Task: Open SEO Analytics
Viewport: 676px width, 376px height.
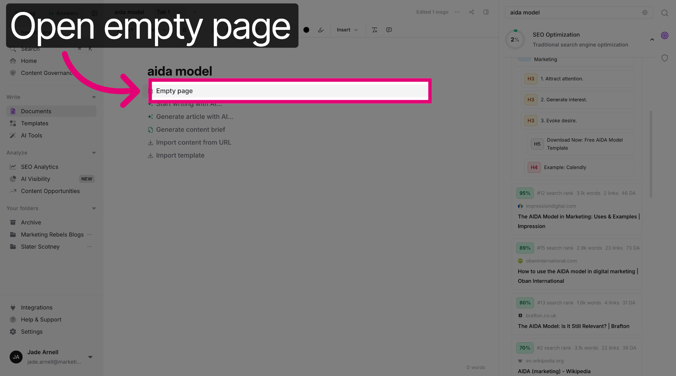Action: [51, 167]
